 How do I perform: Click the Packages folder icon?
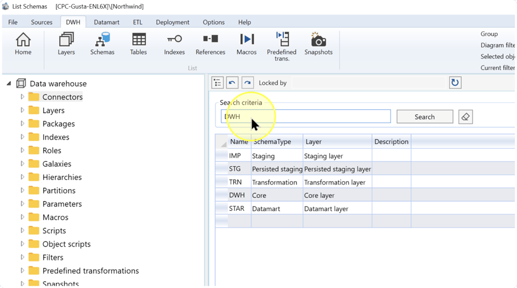point(34,124)
